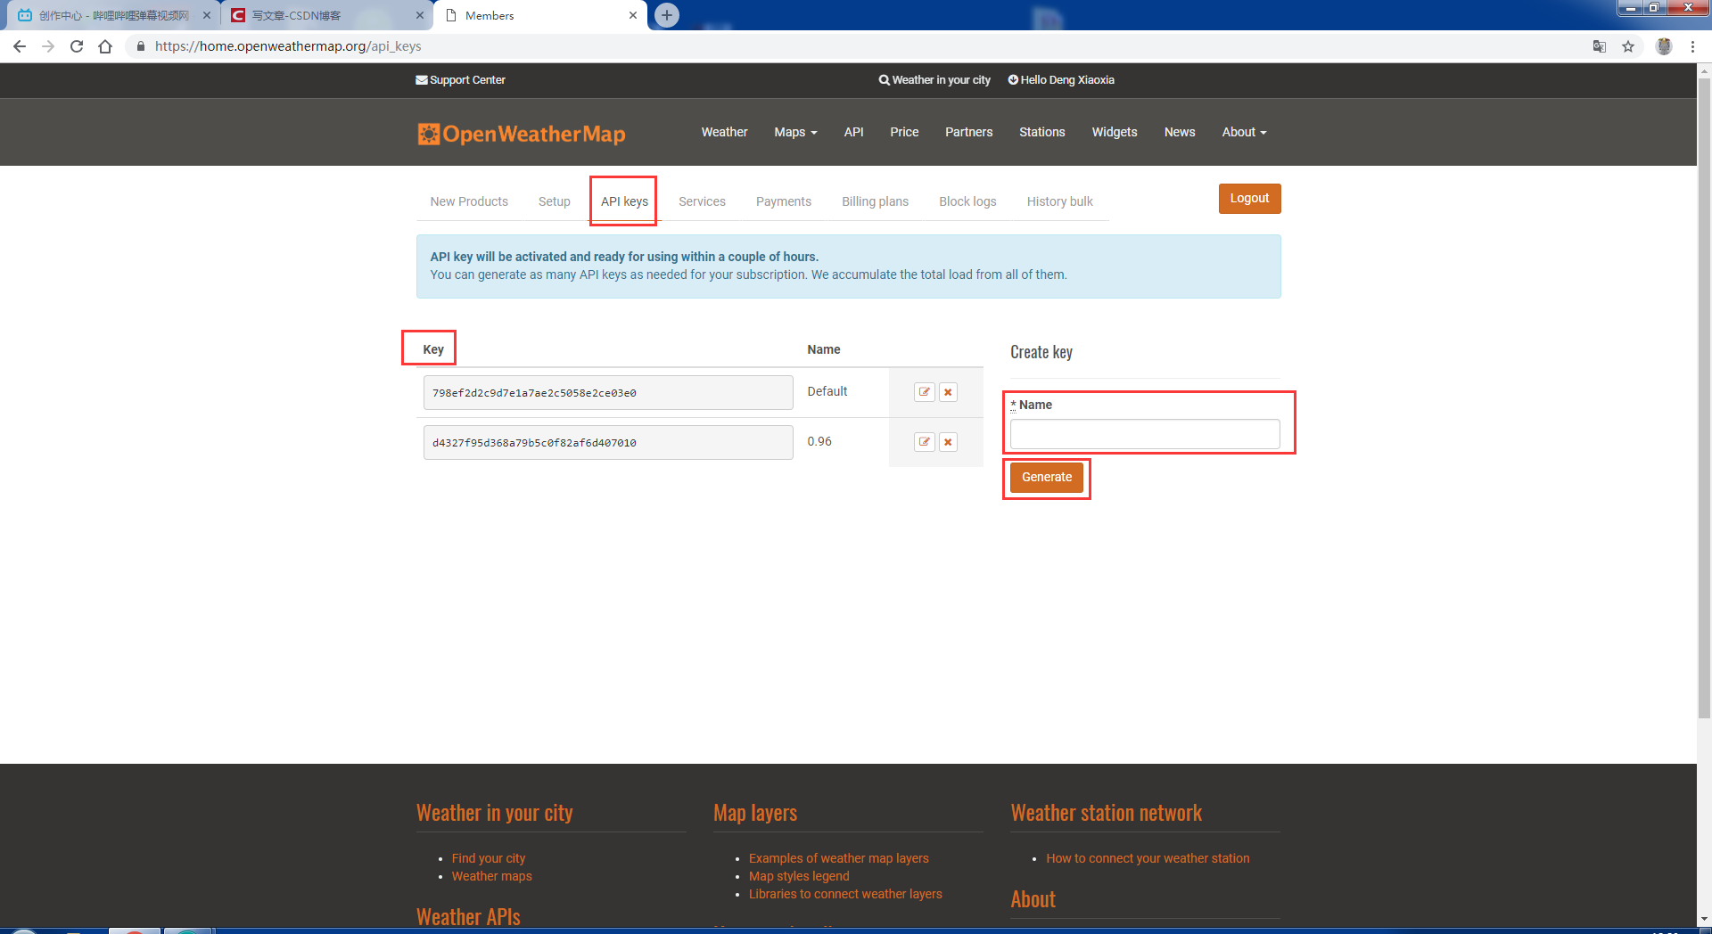Switch to the New Products tab
The height and width of the screenshot is (934, 1712).
(x=469, y=201)
